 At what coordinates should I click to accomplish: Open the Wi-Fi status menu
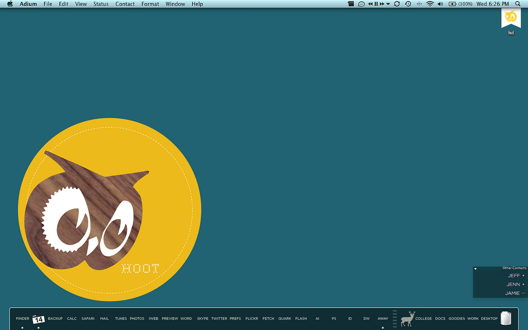(430, 4)
